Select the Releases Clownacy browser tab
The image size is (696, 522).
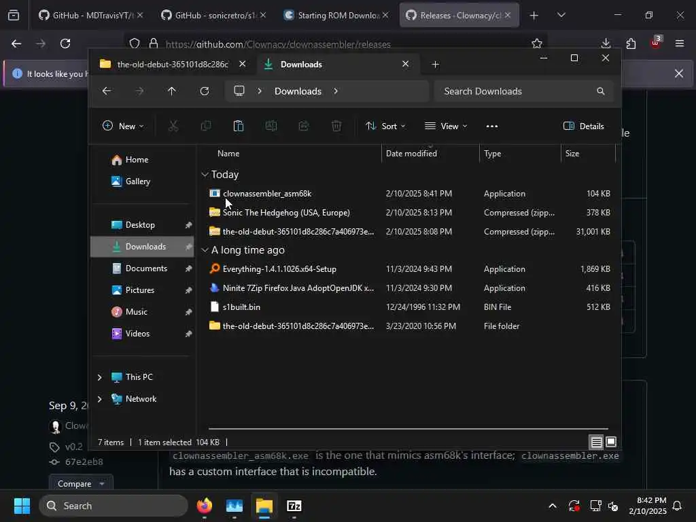459,15
